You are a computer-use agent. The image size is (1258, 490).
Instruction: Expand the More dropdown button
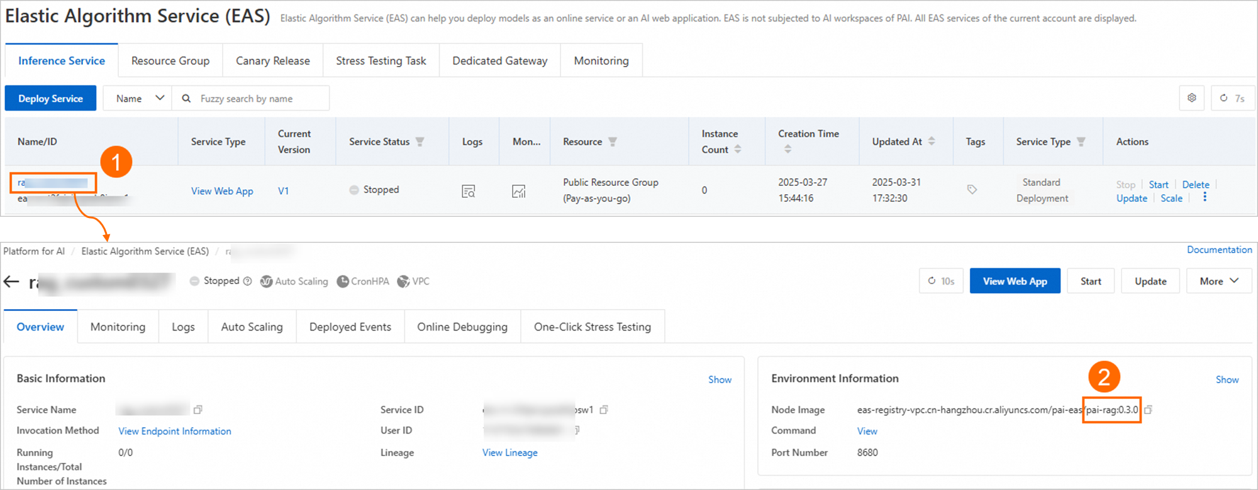coord(1218,281)
